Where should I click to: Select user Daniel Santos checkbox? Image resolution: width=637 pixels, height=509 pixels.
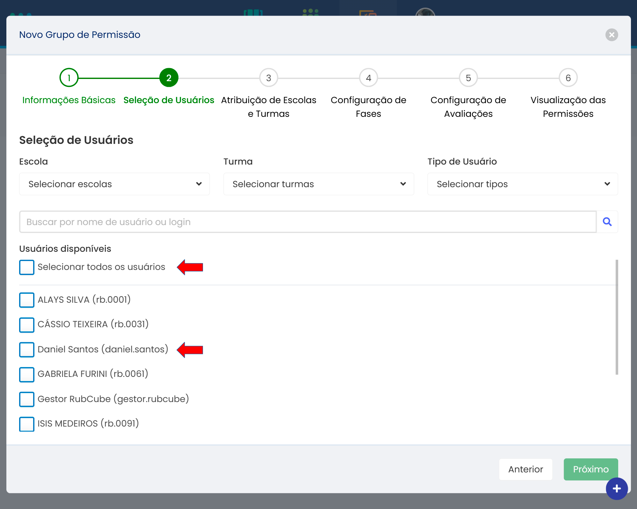[x=27, y=350]
